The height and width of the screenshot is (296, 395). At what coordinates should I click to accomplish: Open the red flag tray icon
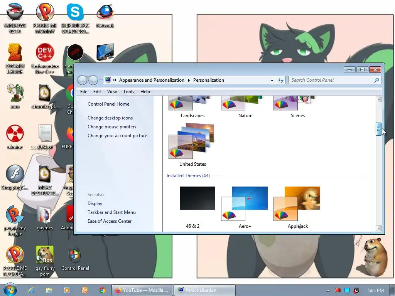338,291
